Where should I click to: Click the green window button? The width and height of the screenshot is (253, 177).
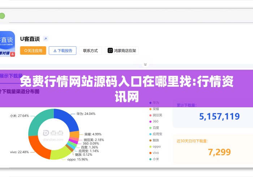pos(2,16)
